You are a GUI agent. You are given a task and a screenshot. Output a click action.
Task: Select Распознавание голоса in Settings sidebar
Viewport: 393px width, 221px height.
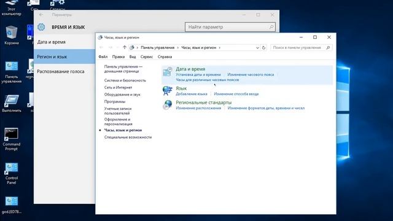click(64, 71)
